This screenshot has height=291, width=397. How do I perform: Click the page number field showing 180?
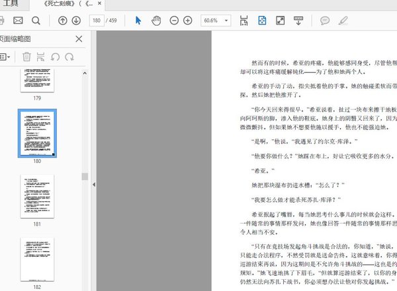tap(97, 20)
